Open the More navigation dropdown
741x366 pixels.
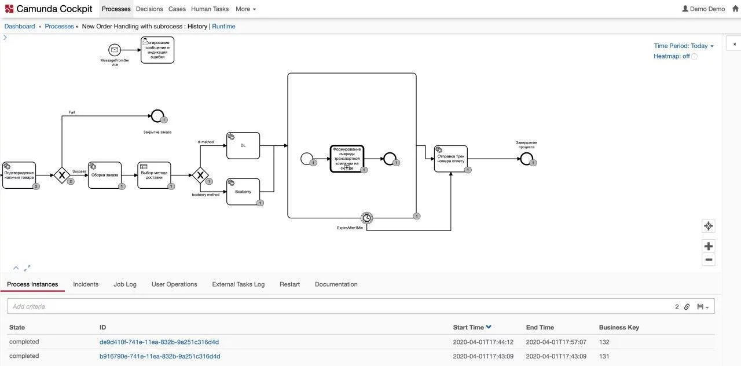[245, 9]
